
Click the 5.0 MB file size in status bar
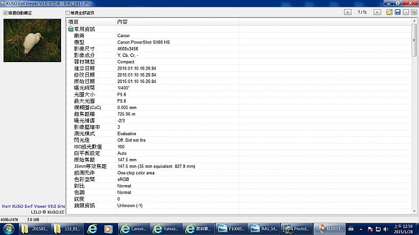[x=33, y=219]
